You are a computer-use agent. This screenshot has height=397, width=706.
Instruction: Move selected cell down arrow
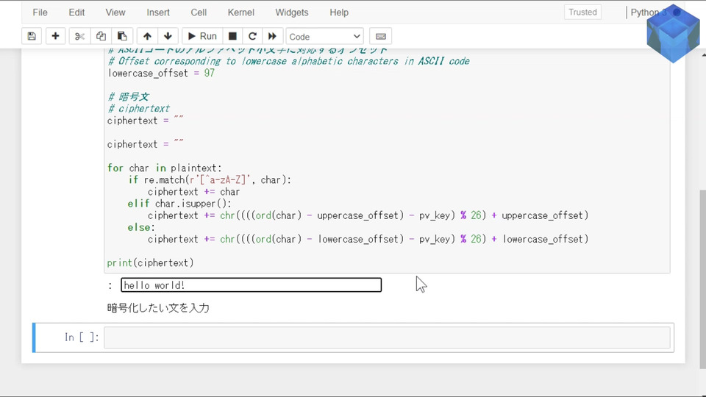(x=168, y=36)
